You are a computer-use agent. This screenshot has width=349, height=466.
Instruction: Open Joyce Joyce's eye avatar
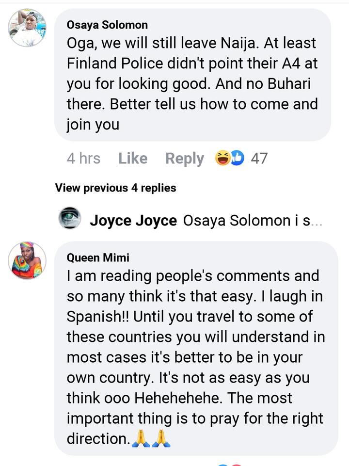(x=70, y=218)
